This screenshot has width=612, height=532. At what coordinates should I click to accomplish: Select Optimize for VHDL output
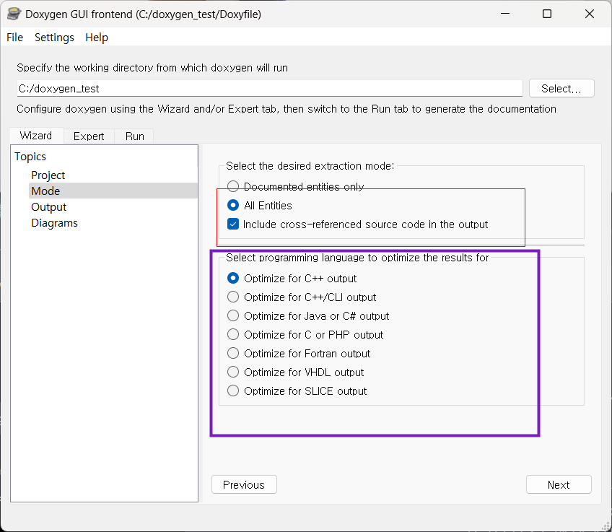click(x=233, y=372)
